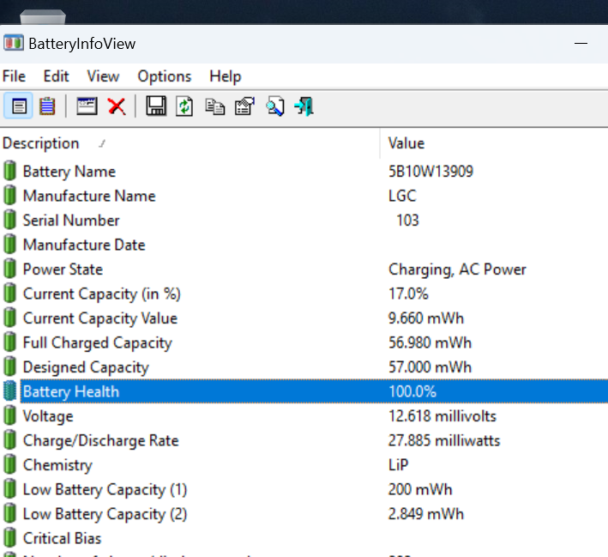Click the LGC manufacturer value
608x557 pixels.
click(402, 196)
